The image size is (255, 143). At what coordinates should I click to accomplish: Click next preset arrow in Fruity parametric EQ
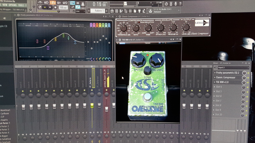[106, 17]
